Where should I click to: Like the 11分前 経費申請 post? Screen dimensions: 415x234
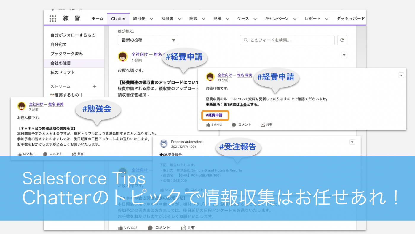pos(214,125)
